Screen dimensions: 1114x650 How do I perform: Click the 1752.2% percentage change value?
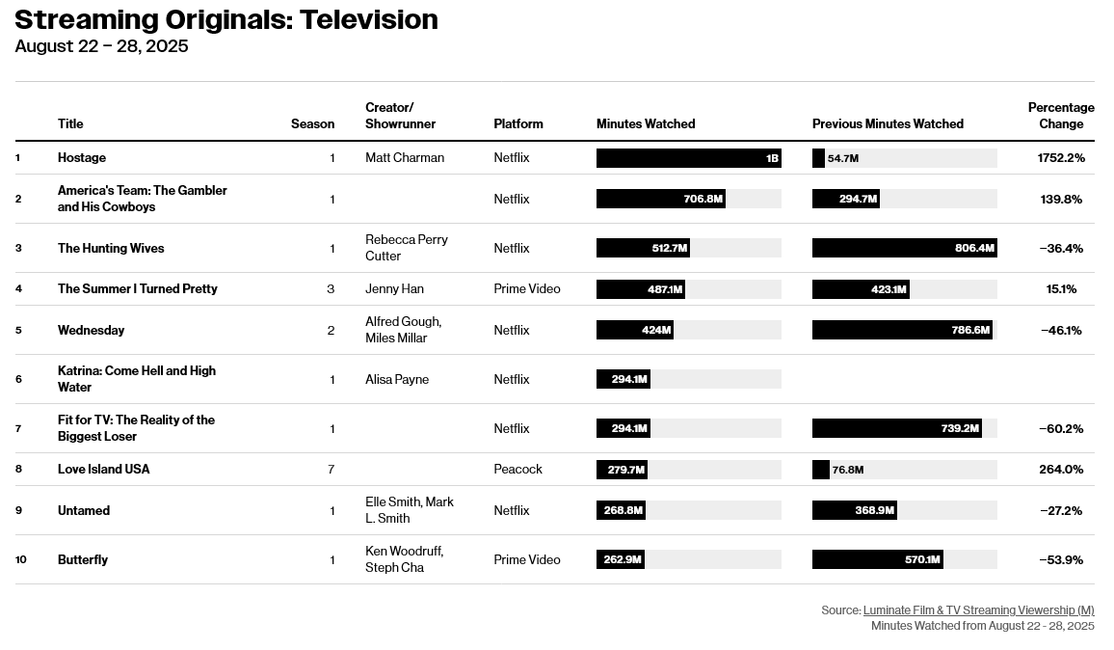[x=1061, y=158]
